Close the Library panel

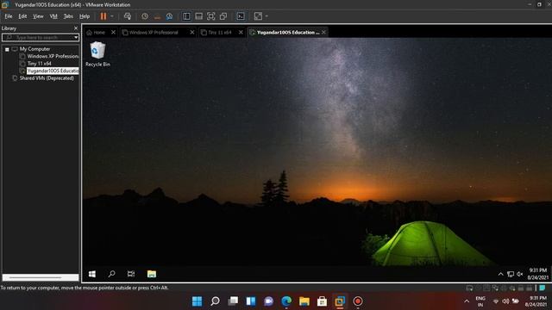[x=76, y=28]
